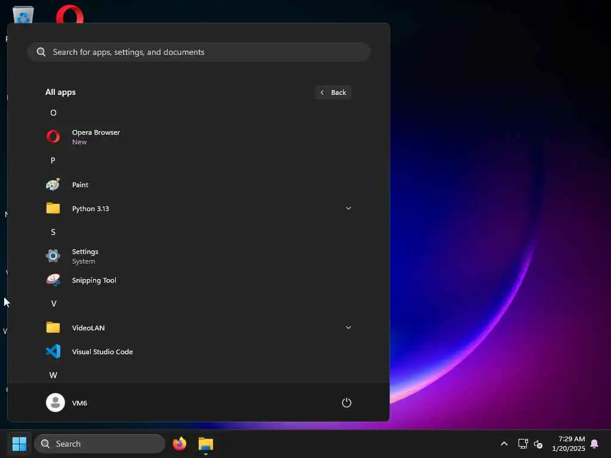Click the 'Visual Studio Code' label
The height and width of the screenshot is (458, 611).
point(103,352)
